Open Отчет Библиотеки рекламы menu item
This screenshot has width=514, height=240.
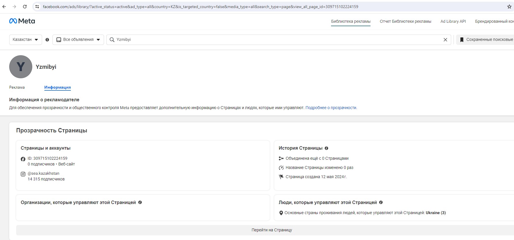click(x=405, y=21)
